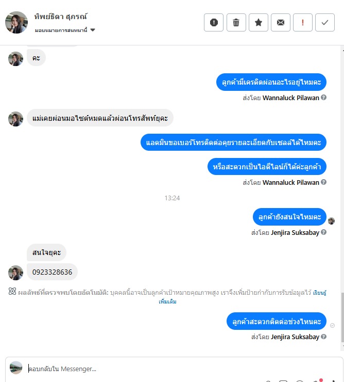
Task: Click the sent status check next to the last message
Action: coord(332,326)
